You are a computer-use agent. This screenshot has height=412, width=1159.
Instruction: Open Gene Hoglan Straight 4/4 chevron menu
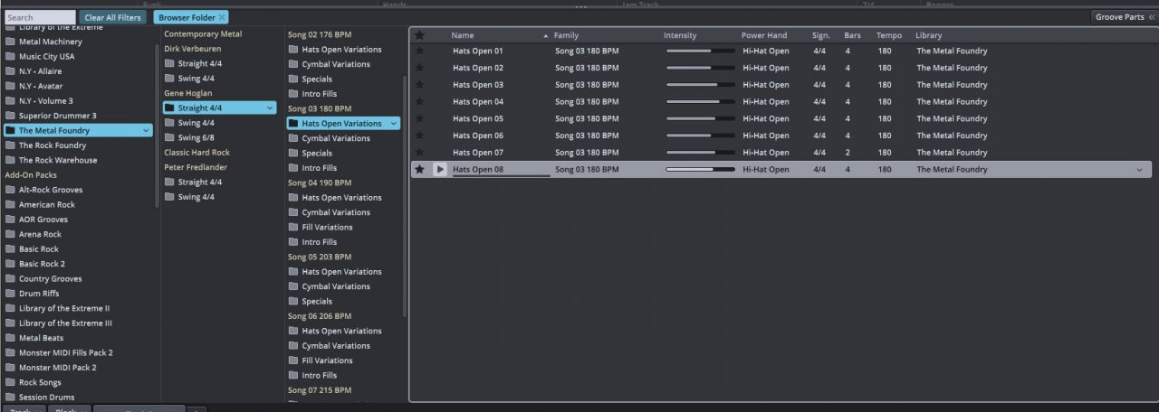(270, 108)
